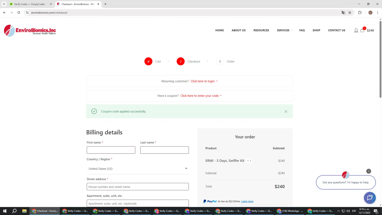382x215 pixels.
Task: Open the tab search dropdown
Action: pos(4,4)
